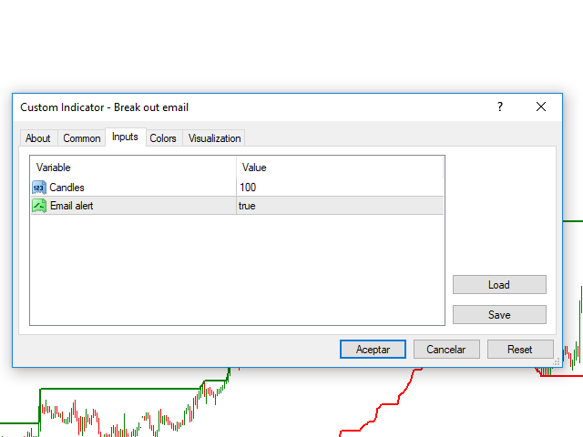Image resolution: width=583 pixels, height=437 pixels.
Task: Edit the Candles value 100
Action: click(248, 188)
